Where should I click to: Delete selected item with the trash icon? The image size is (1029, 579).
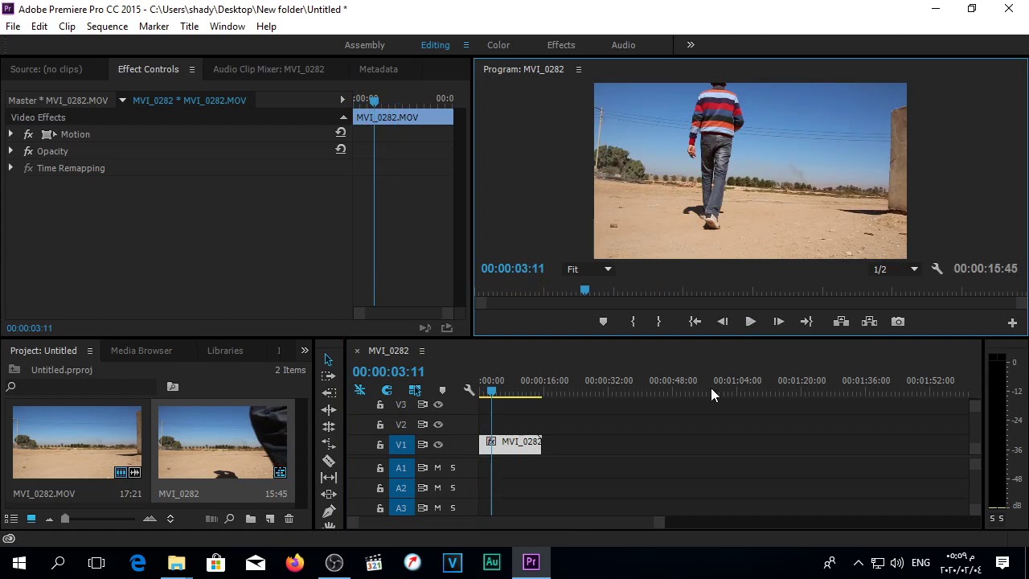[x=289, y=519]
